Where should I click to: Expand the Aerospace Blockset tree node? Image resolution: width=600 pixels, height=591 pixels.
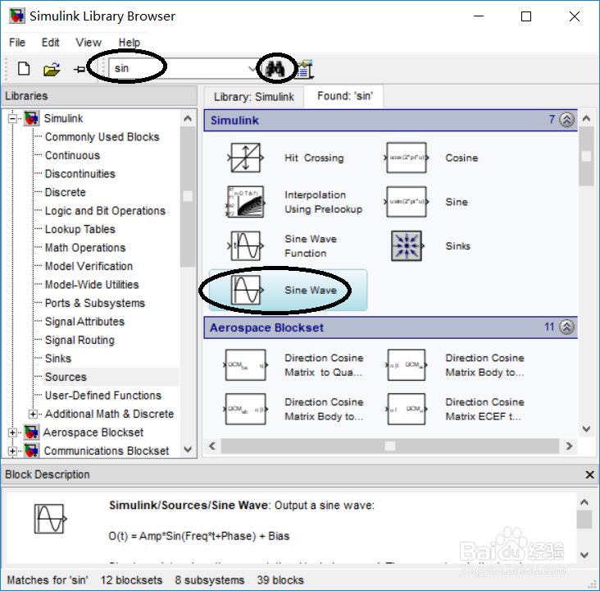pyautogui.click(x=12, y=433)
